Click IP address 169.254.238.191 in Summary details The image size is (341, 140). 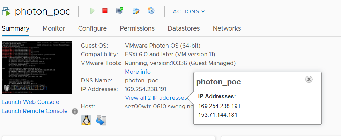coord(146,89)
